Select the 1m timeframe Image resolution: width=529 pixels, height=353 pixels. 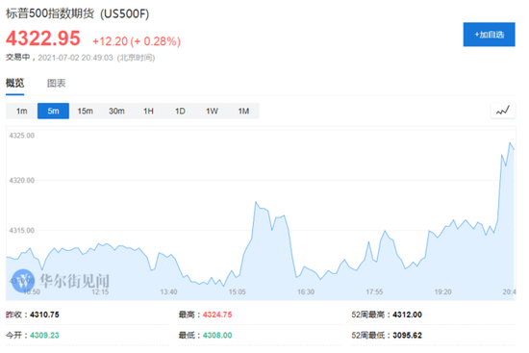point(21,111)
